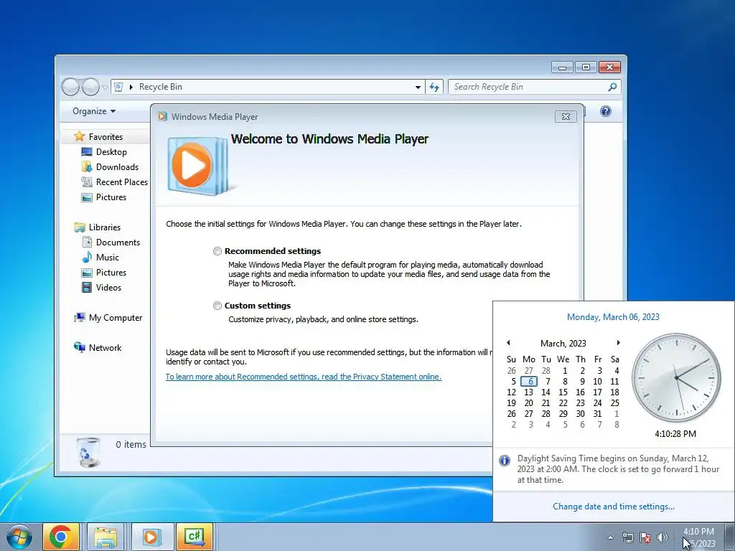The width and height of the screenshot is (735, 551).
Task: Click the Documents library icon
Action: (87, 242)
